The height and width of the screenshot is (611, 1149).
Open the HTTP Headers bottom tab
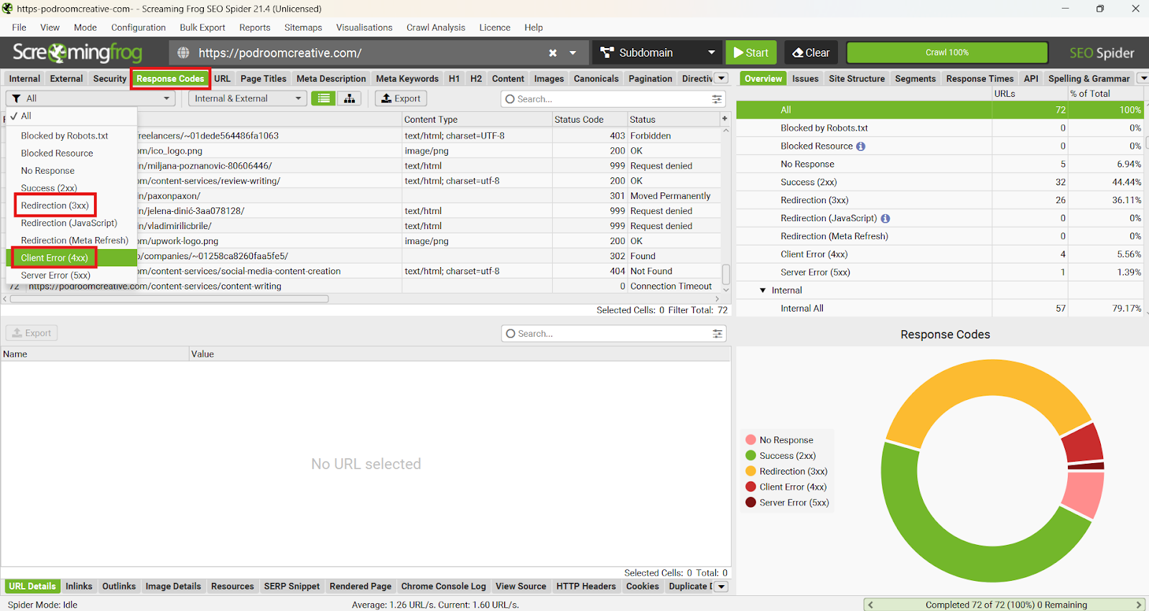point(586,587)
